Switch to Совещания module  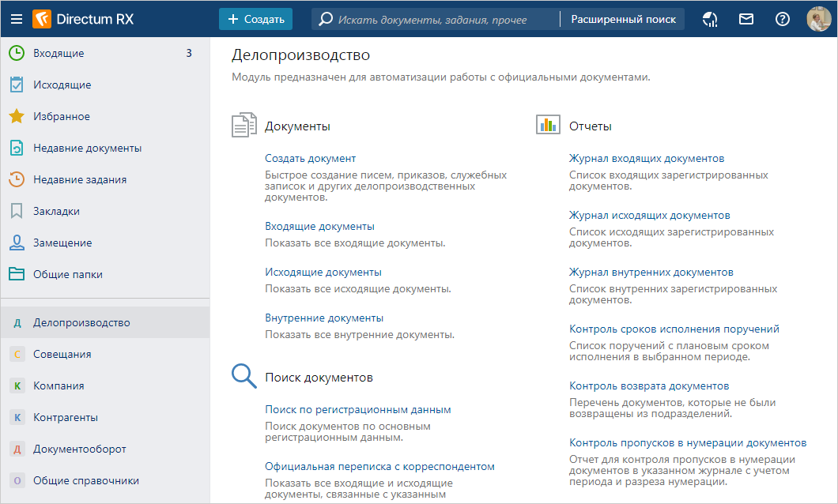coord(62,355)
